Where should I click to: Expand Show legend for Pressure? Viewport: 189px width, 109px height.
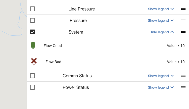[161, 21]
